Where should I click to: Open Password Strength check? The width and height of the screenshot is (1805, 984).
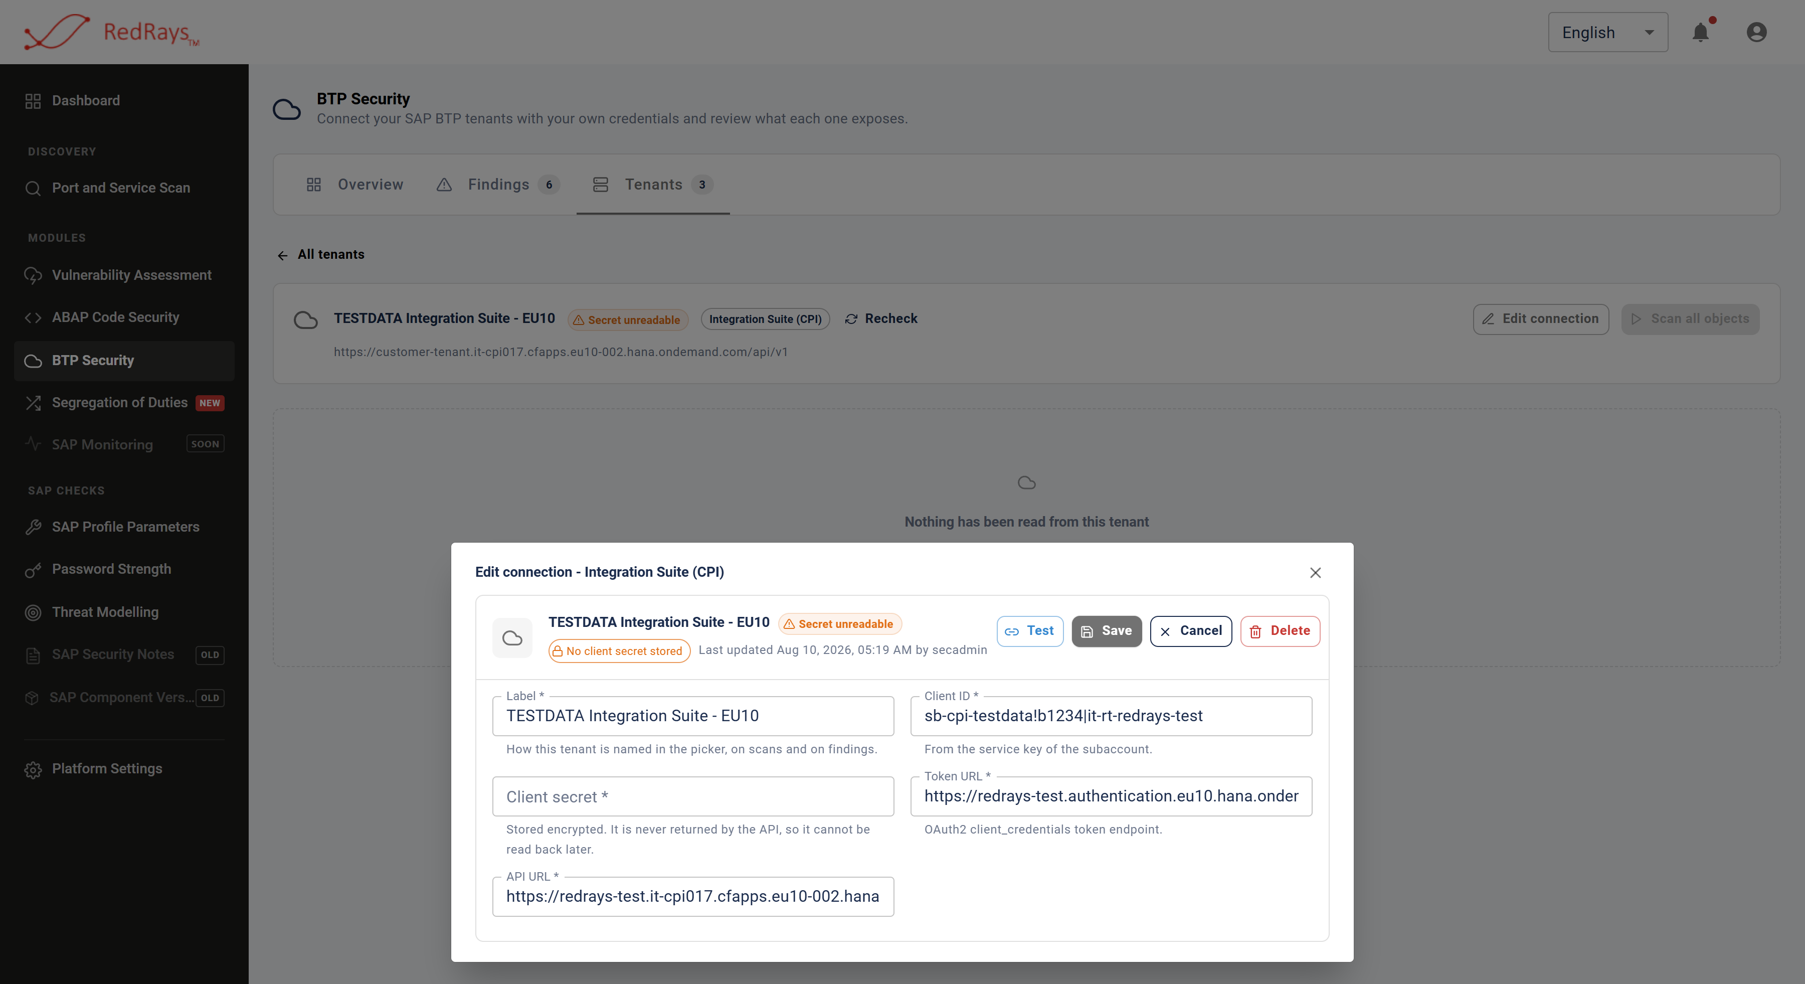coord(124,569)
